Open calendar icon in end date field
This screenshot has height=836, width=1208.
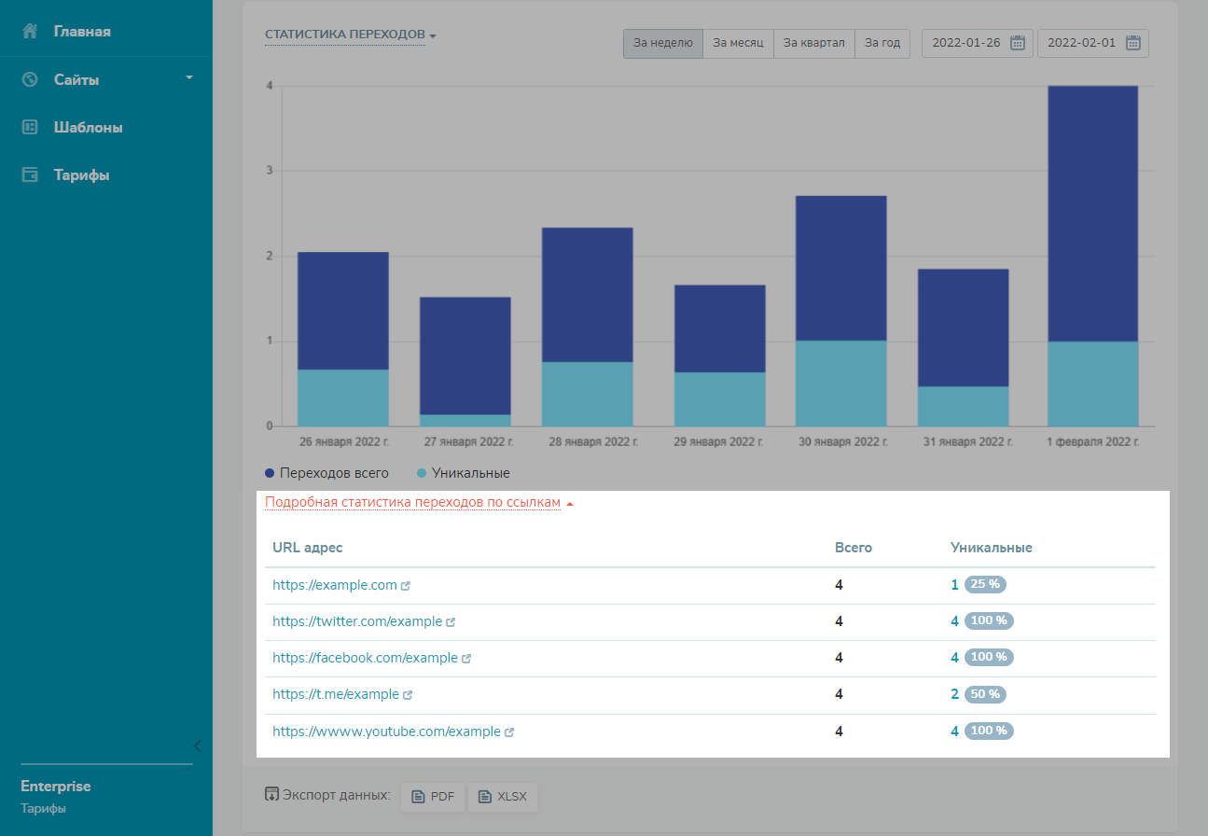point(1133,43)
